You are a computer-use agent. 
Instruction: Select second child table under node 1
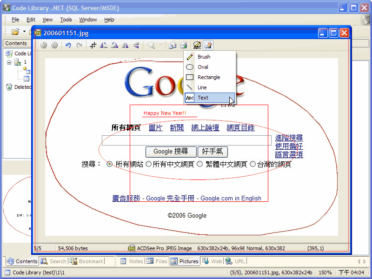[27, 79]
